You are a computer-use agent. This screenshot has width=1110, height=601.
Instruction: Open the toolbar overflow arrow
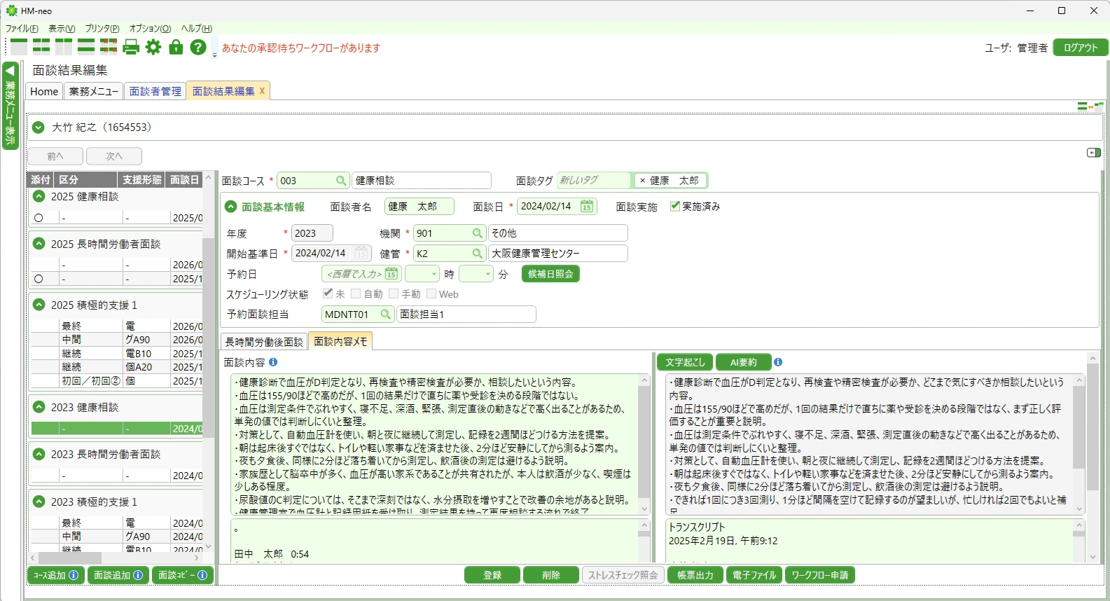214,55
